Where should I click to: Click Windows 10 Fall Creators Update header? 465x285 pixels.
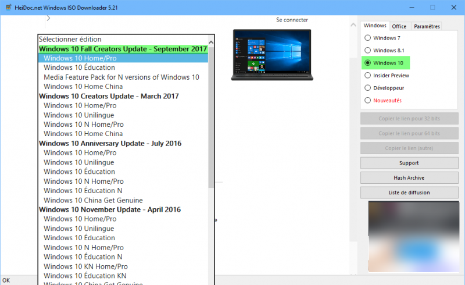pyautogui.click(x=123, y=49)
